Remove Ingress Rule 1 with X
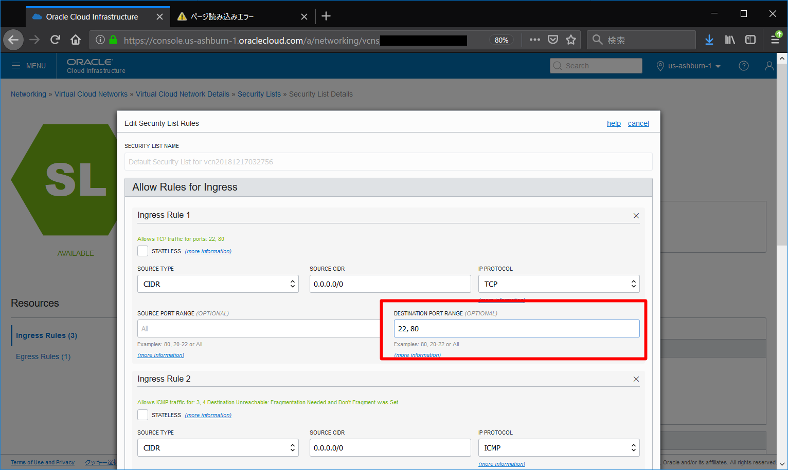The image size is (788, 470). 636,216
